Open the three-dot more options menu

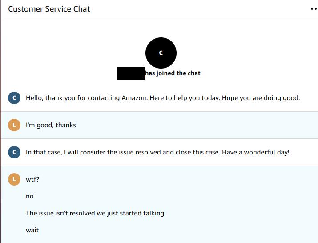(314, 9)
